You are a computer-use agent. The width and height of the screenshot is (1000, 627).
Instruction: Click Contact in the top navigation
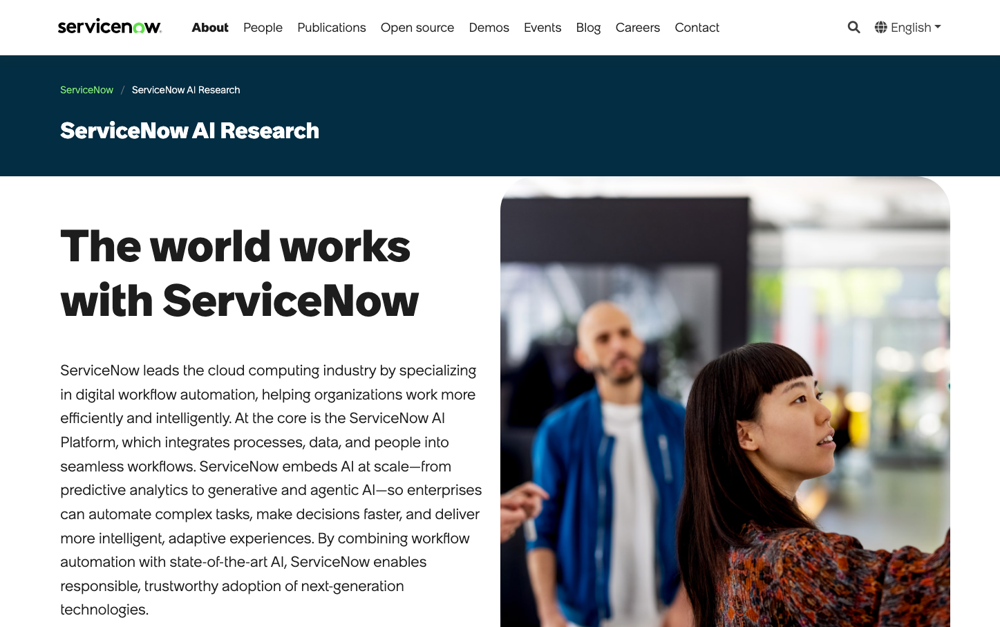coord(697,27)
